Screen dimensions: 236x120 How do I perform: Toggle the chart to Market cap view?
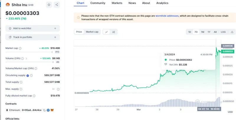92,32
